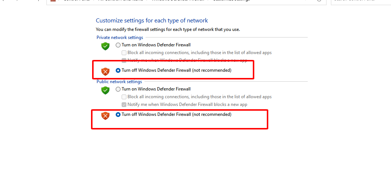Click green shield icon in Public network settings

[105, 90]
